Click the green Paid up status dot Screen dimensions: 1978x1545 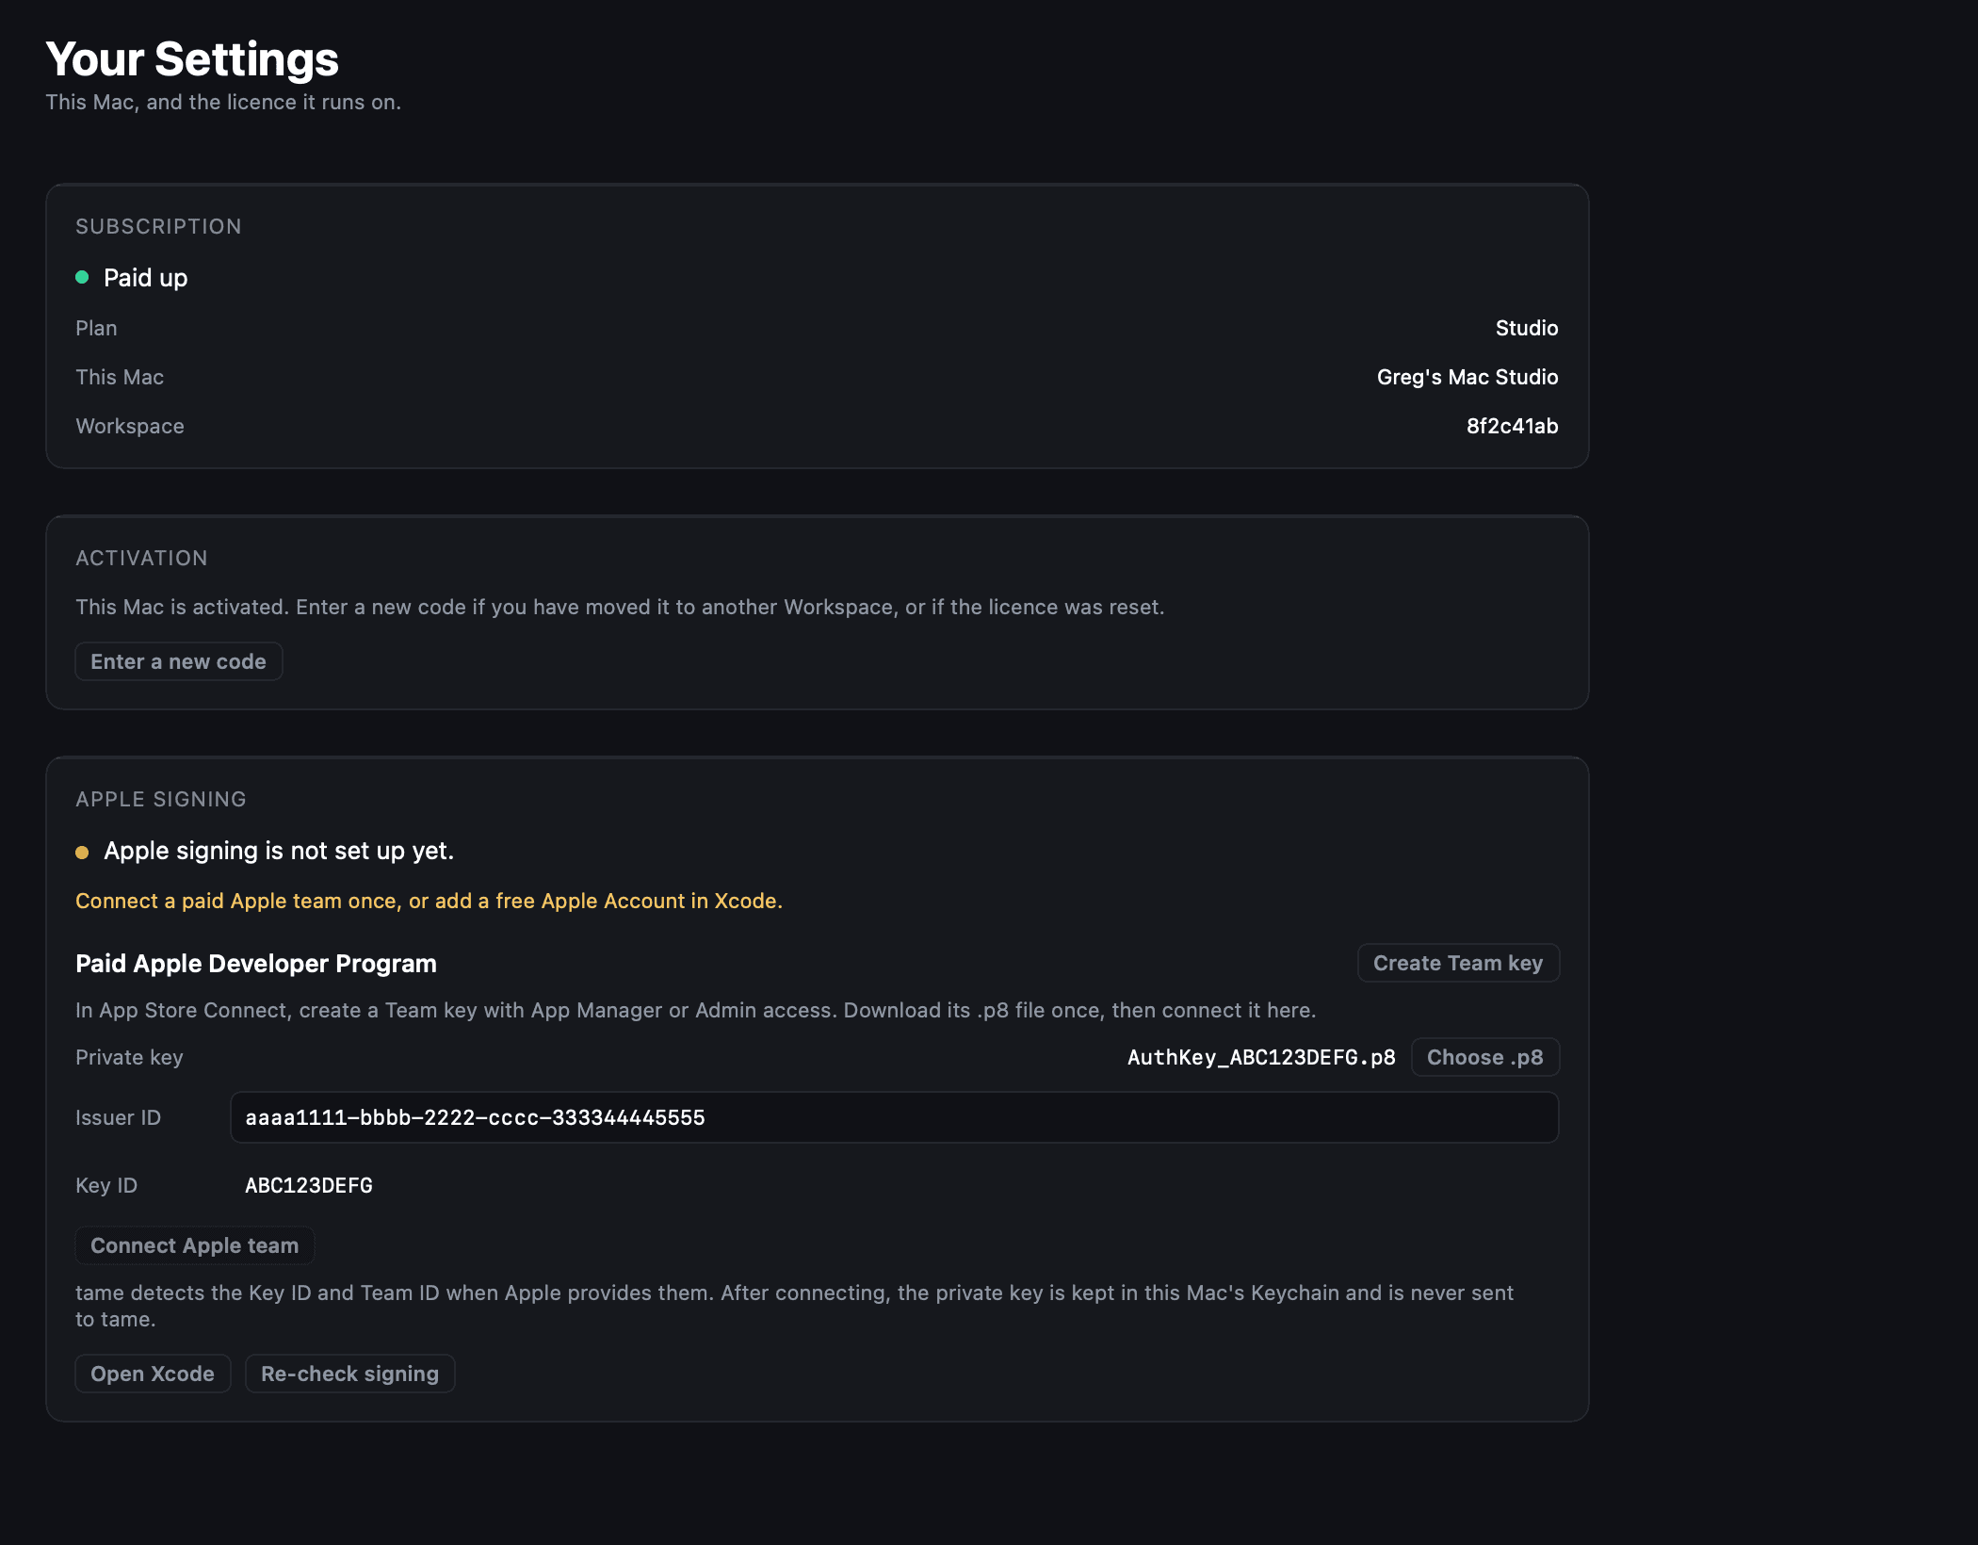coord(82,277)
